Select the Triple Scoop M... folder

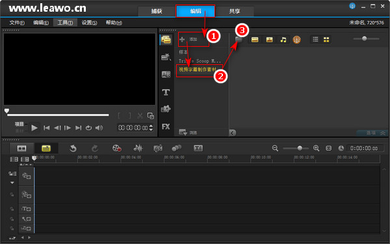(x=200, y=61)
